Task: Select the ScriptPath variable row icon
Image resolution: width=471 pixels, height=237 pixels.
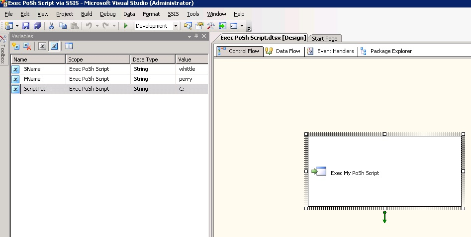Action: tap(15, 89)
